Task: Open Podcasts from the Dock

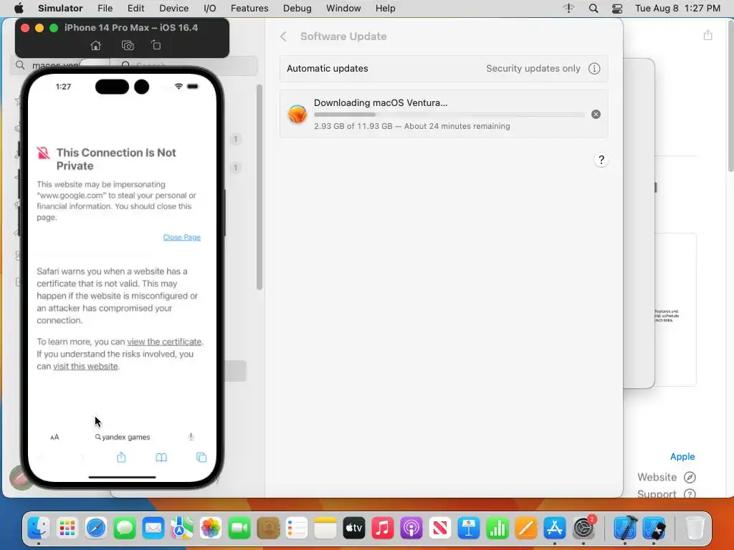Action: coord(411,529)
